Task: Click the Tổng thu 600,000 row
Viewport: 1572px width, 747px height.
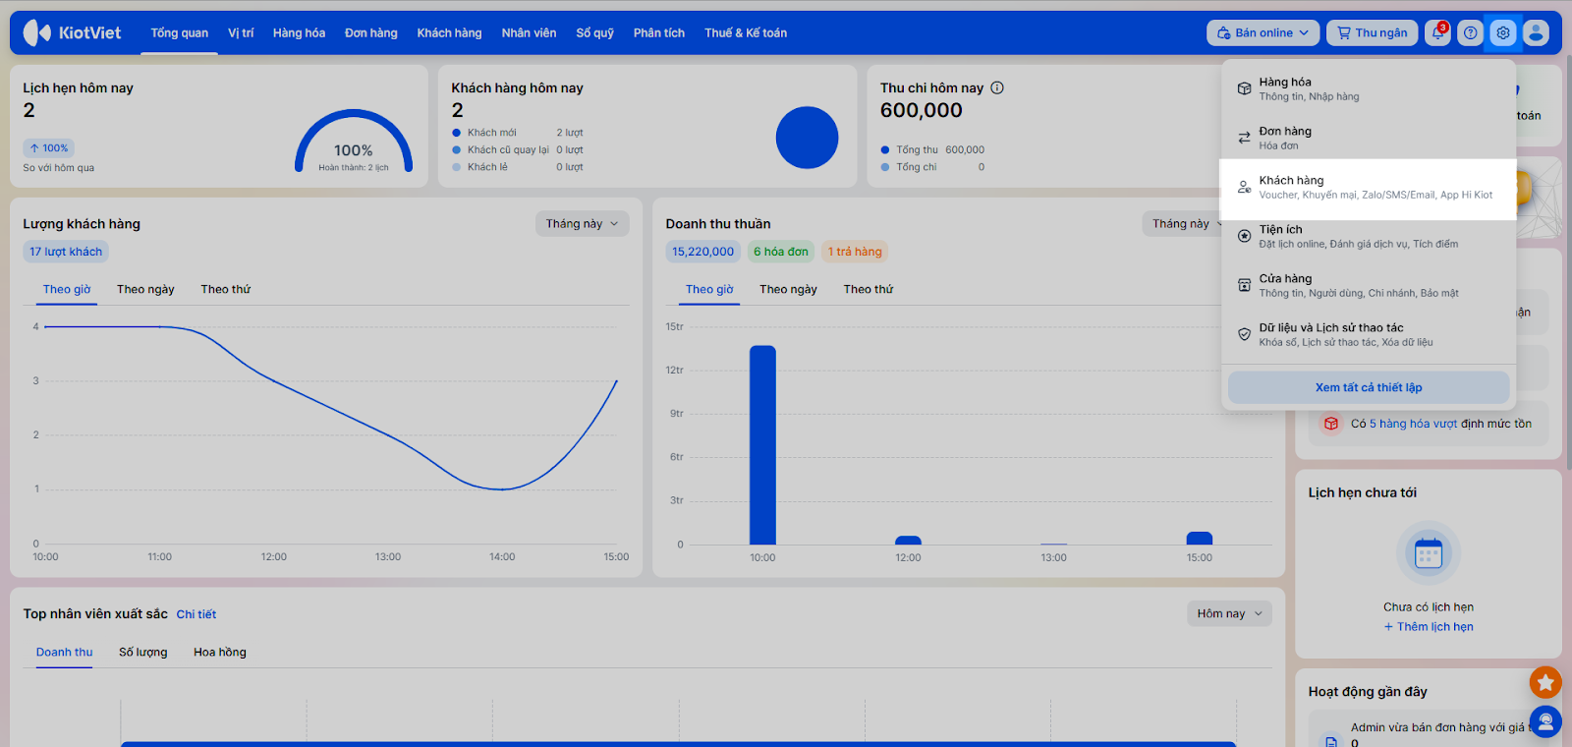Action: [x=932, y=150]
